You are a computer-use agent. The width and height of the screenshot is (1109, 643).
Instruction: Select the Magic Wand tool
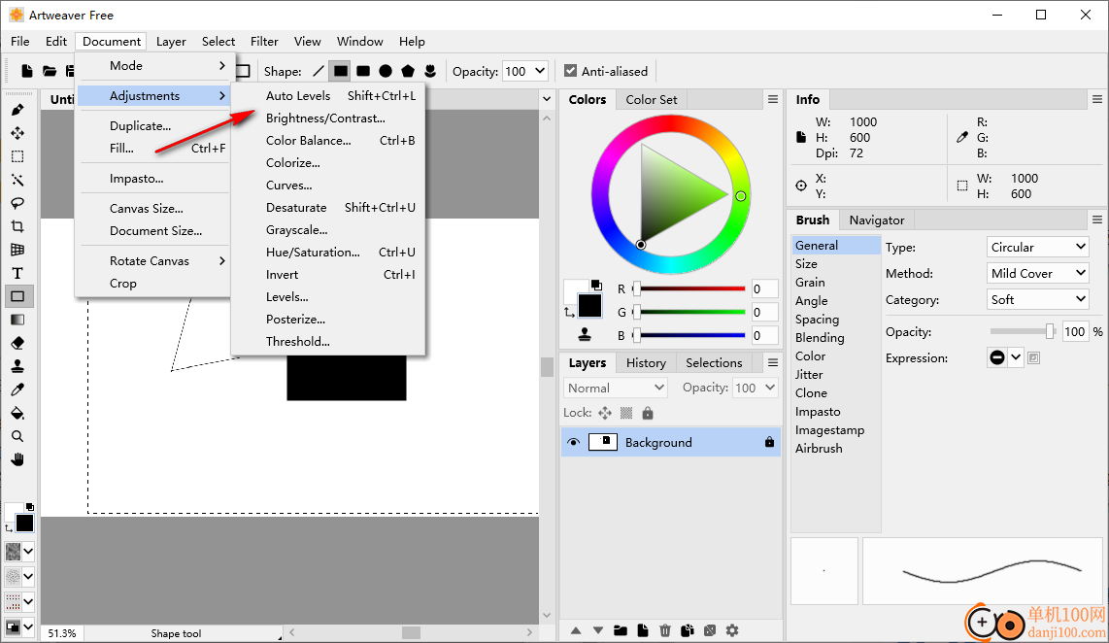(x=17, y=180)
